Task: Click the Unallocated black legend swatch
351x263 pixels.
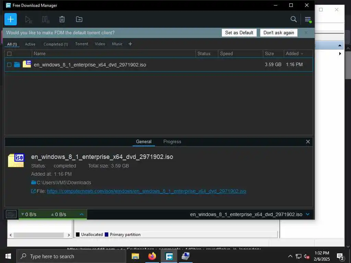Action: click(78, 234)
